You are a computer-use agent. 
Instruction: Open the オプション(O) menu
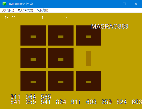coord(25,10)
